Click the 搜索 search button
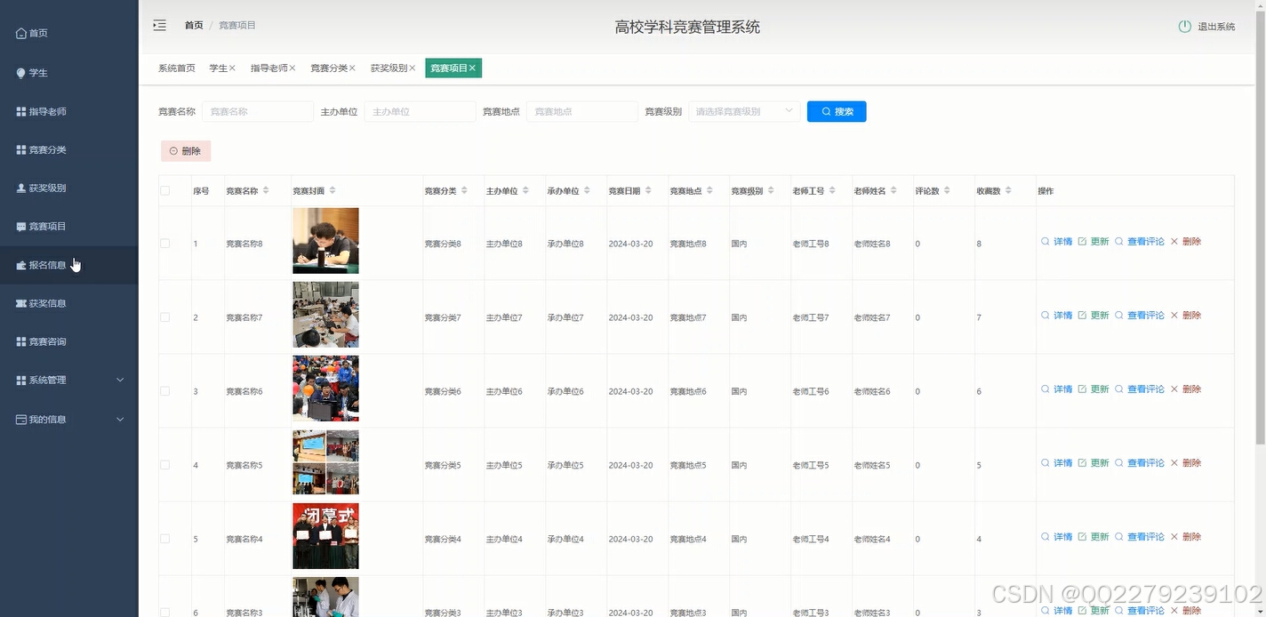 [836, 111]
